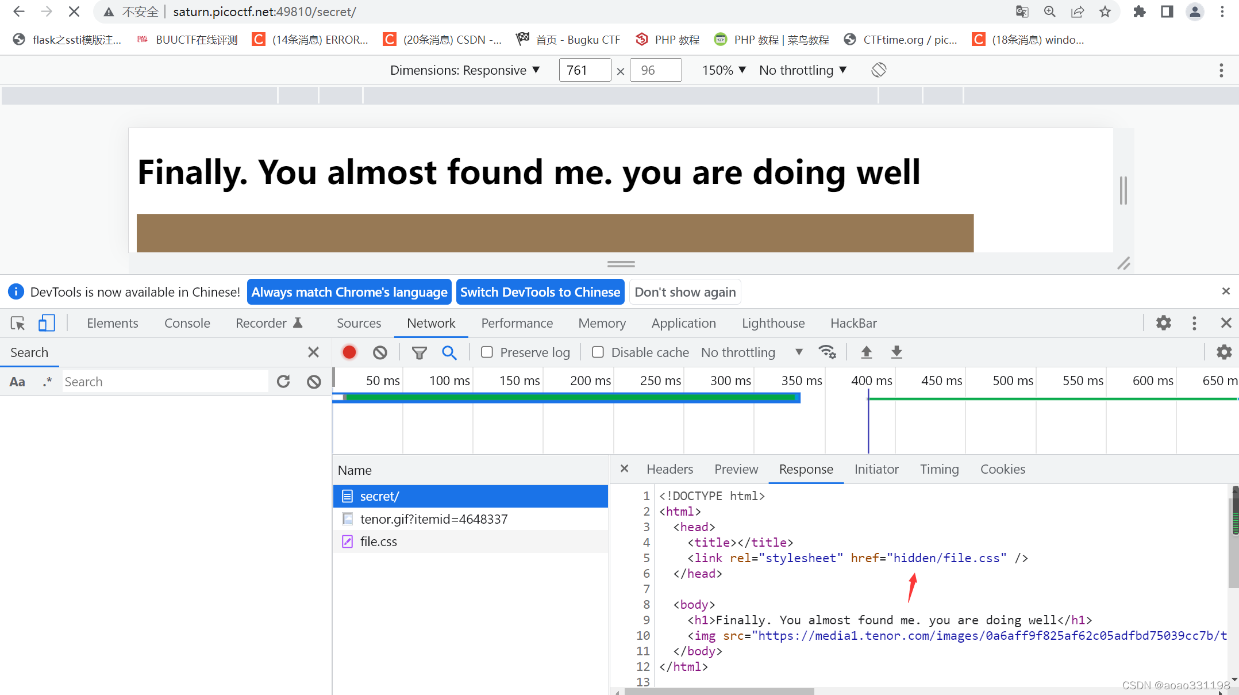Toggle Preserve log checkbox

click(486, 352)
